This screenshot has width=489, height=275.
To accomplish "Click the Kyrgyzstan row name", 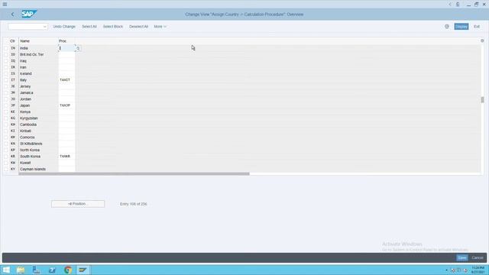I will click(29, 118).
